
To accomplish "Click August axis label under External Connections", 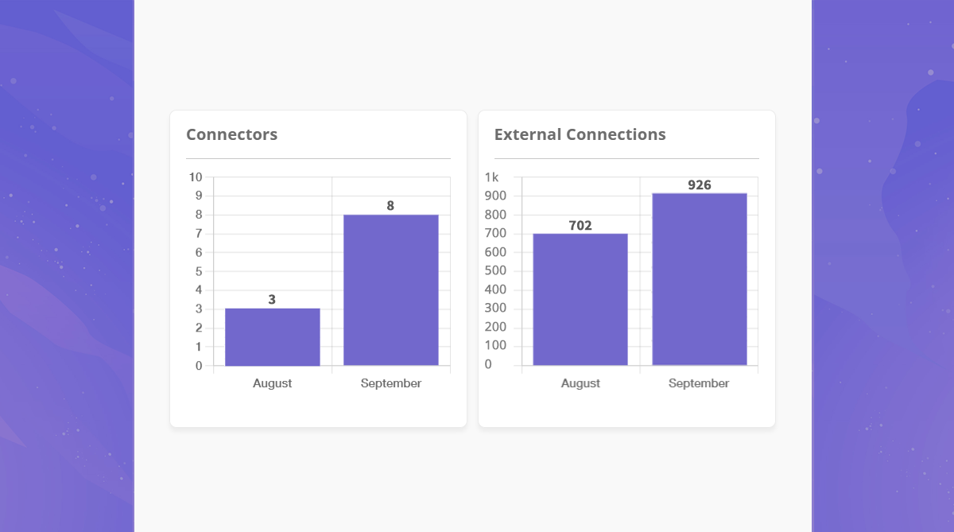I will [x=580, y=383].
